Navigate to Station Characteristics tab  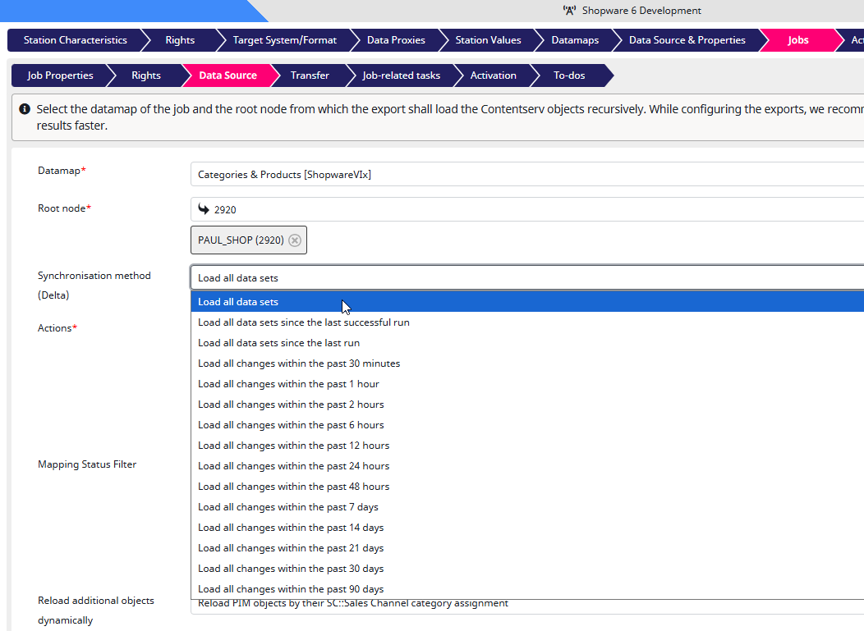75,40
